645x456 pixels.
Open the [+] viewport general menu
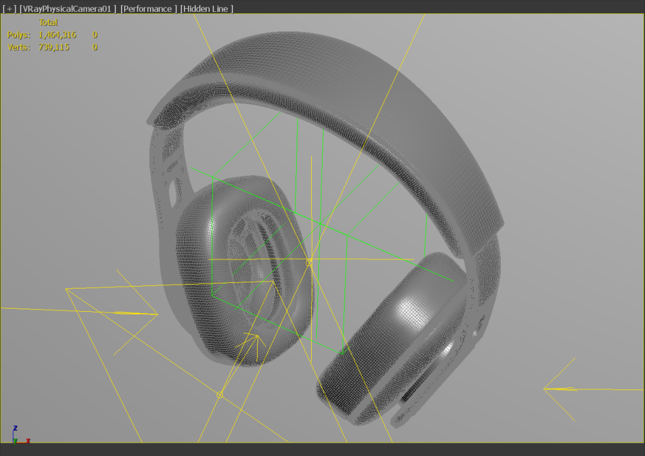(9, 9)
